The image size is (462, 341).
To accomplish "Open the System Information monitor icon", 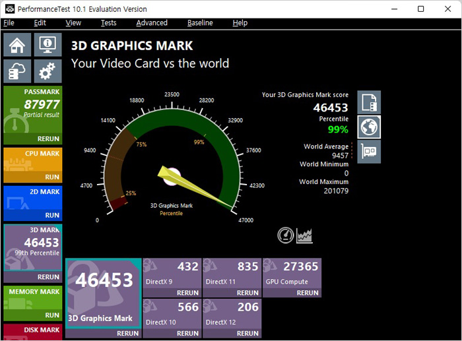I will pos(48,45).
